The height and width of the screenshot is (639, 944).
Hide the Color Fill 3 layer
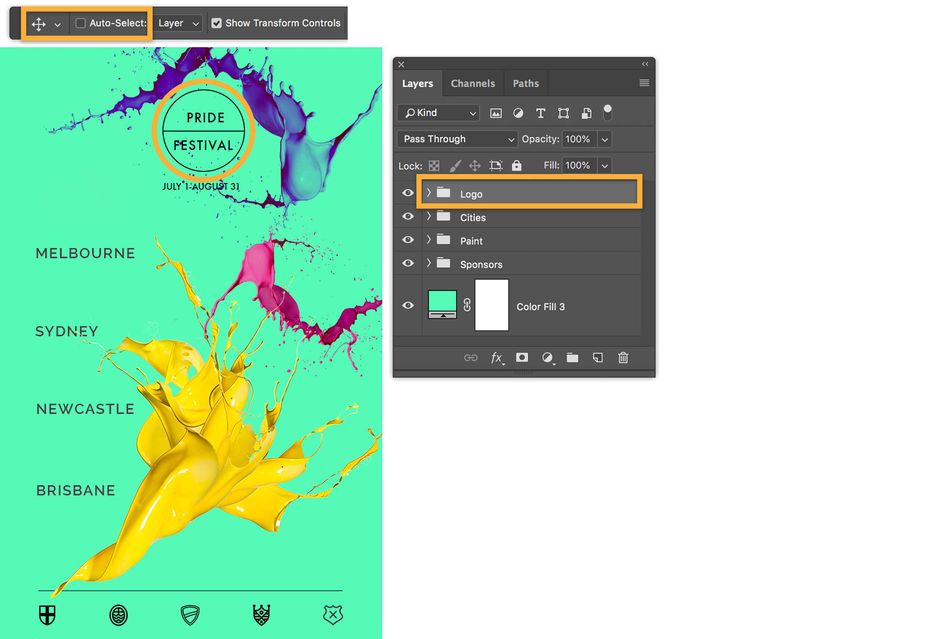pyautogui.click(x=408, y=305)
